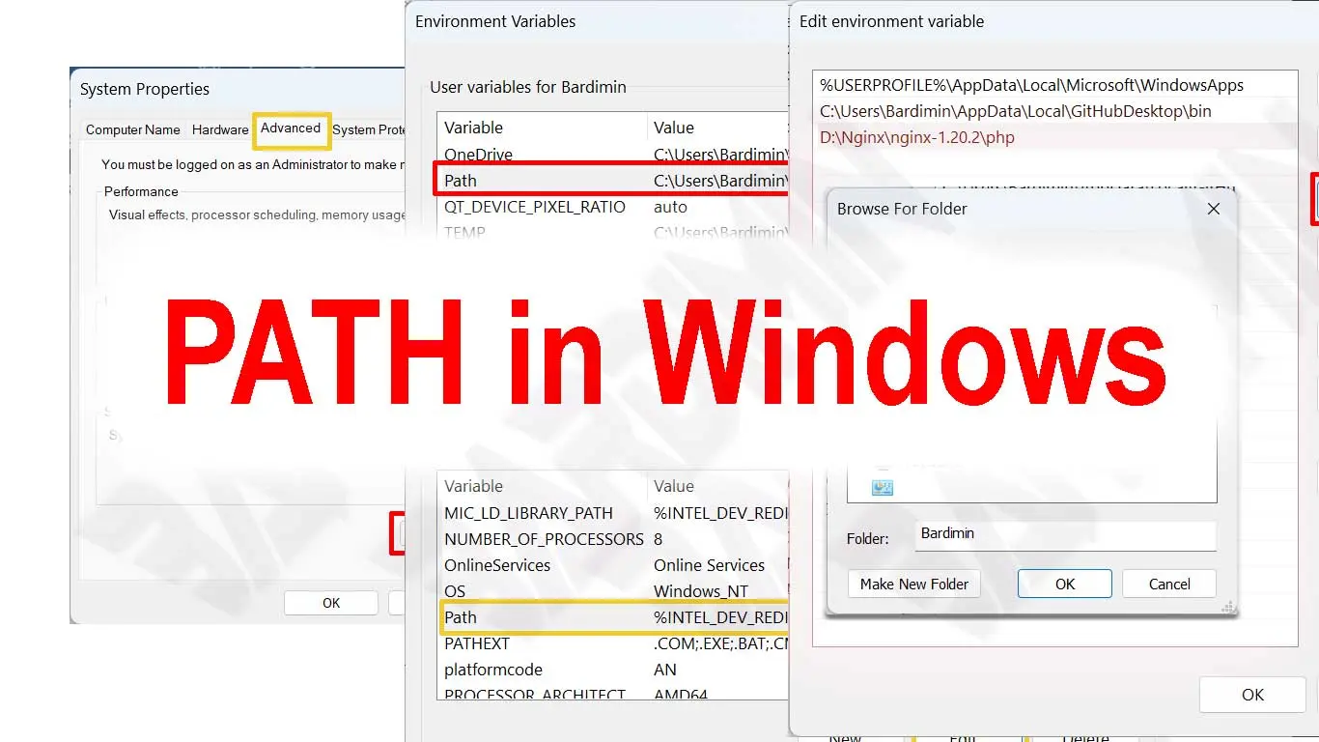Click OK in System Properties window

[330, 603]
